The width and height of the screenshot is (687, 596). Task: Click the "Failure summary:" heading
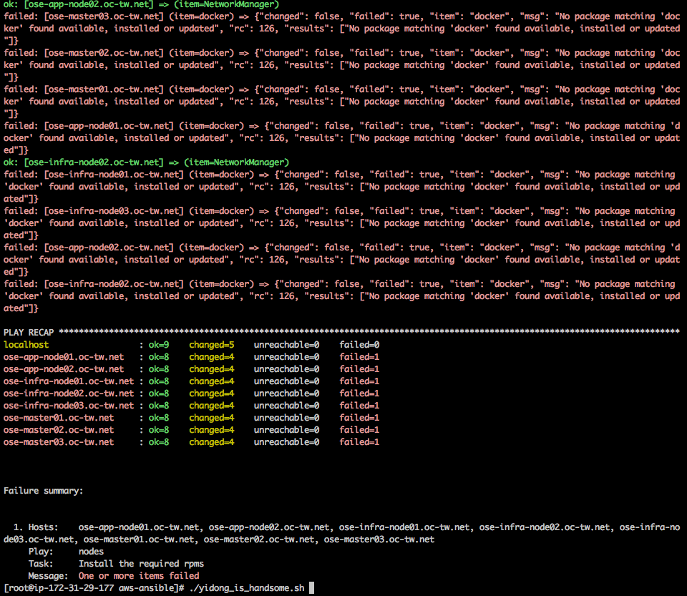click(x=44, y=491)
